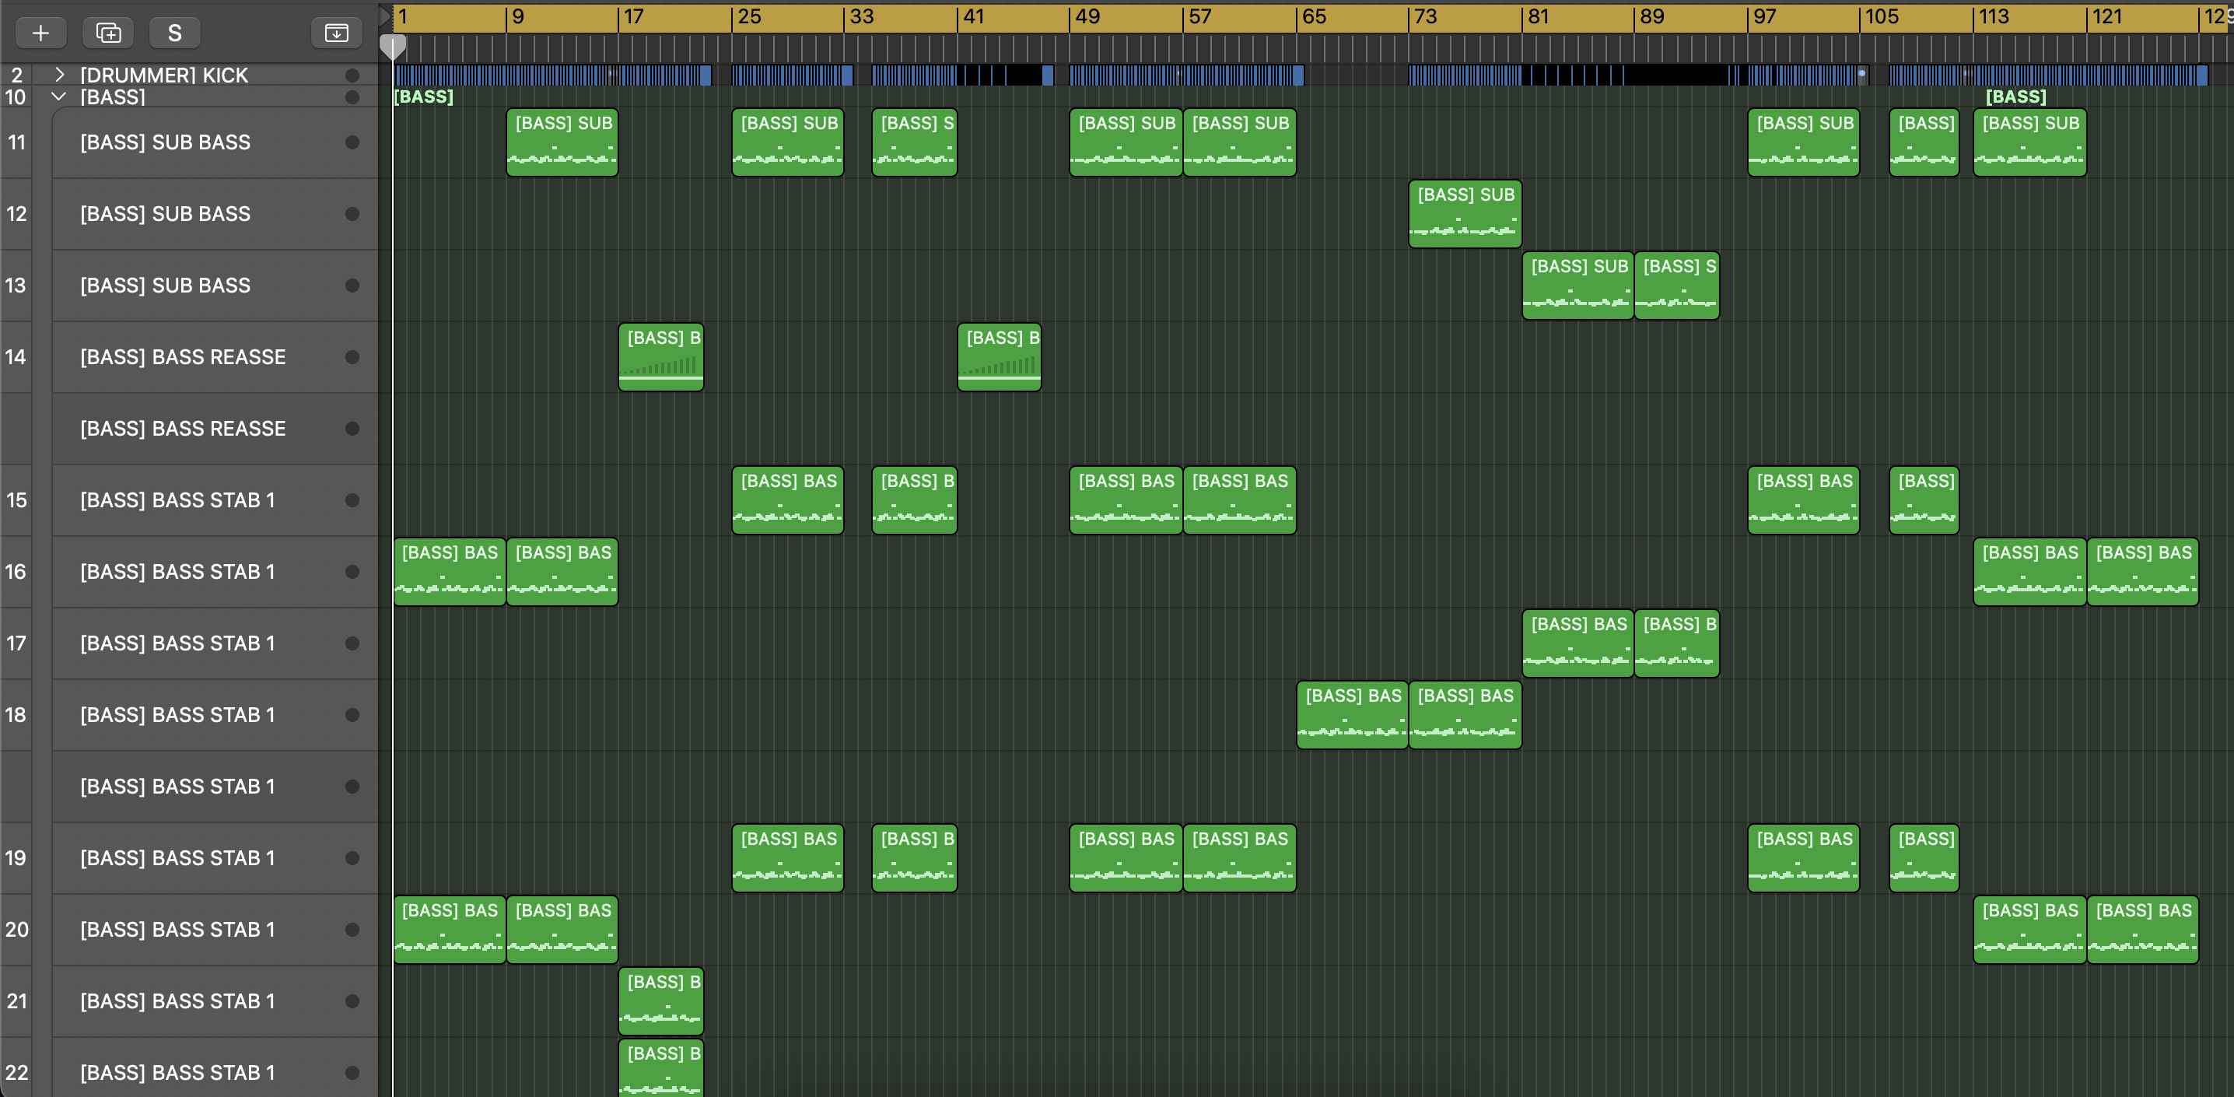
Task: Click the global solo S button
Action: (x=174, y=33)
